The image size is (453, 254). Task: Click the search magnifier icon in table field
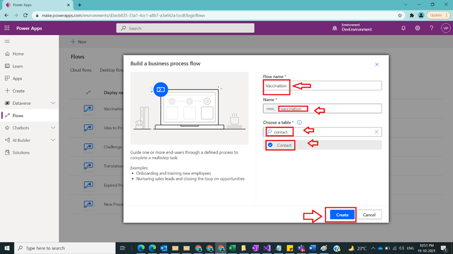click(x=270, y=132)
